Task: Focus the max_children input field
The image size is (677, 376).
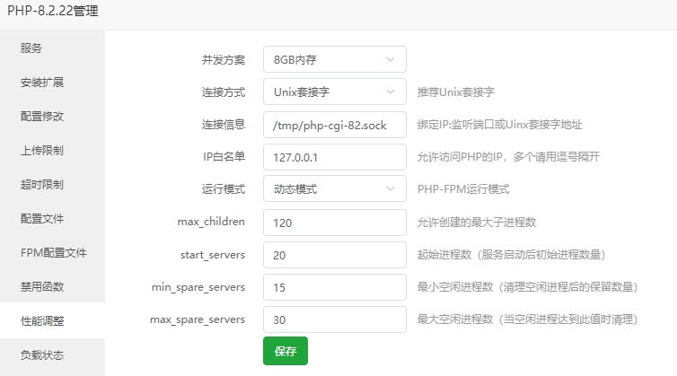Action: [335, 223]
